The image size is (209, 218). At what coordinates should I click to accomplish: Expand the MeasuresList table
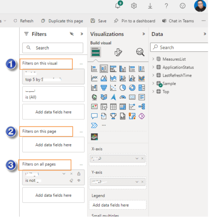pyautogui.click(x=153, y=59)
